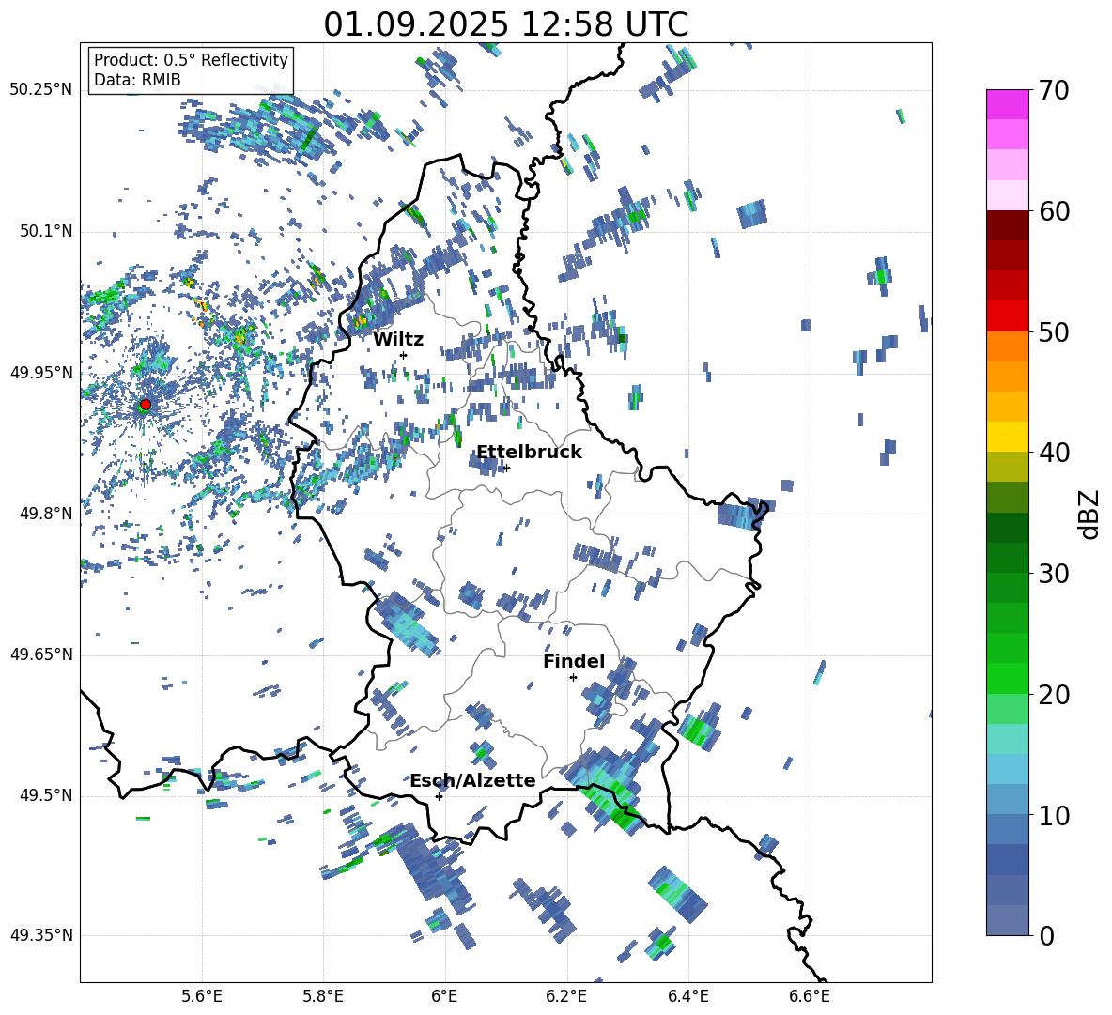Click the Esch/Alzette station cross marker
Image resolution: width=1112 pixels, height=1015 pixels.
click(439, 796)
